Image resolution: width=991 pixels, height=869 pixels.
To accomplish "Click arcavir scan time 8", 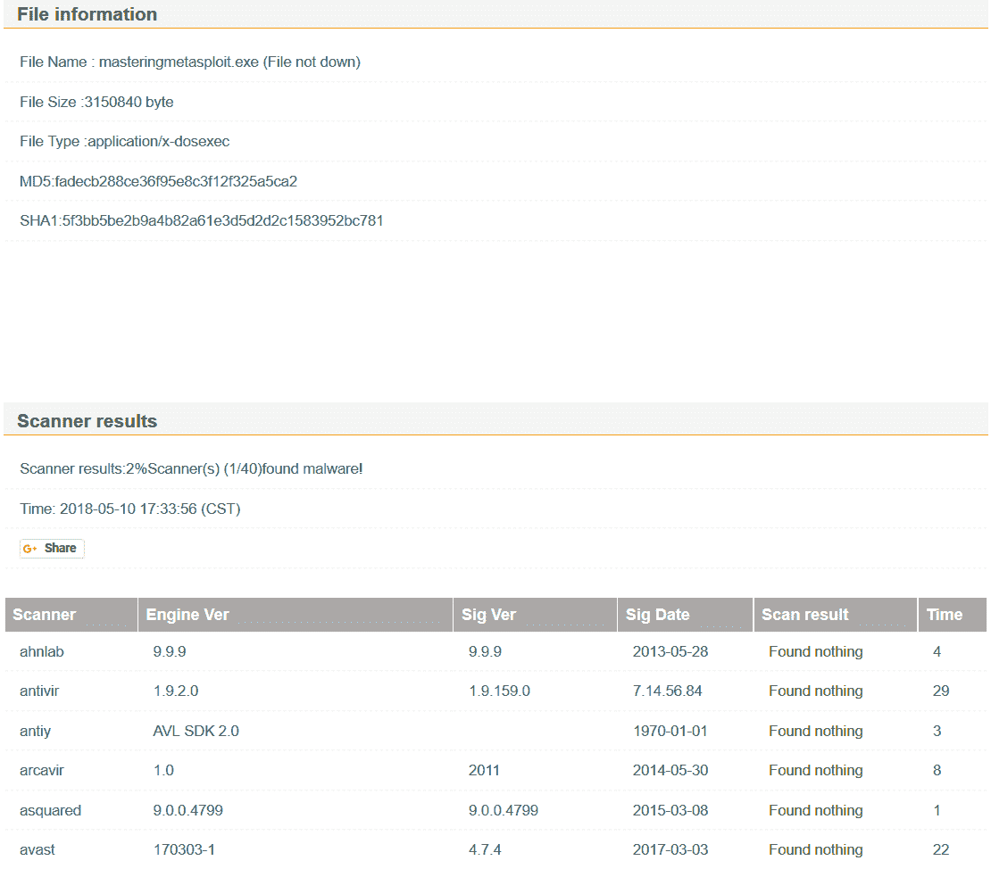I will [x=937, y=771].
